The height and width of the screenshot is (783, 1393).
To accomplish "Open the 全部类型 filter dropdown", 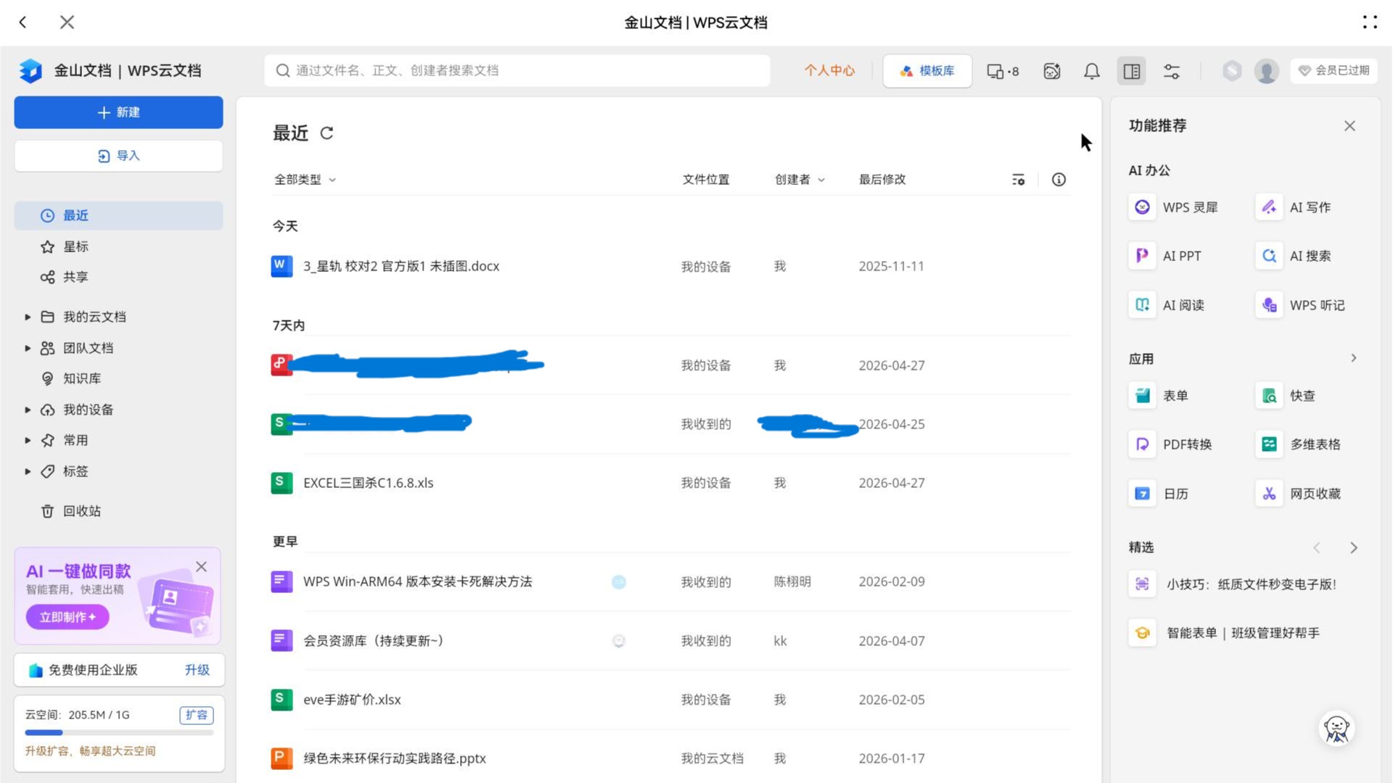I will tap(305, 180).
